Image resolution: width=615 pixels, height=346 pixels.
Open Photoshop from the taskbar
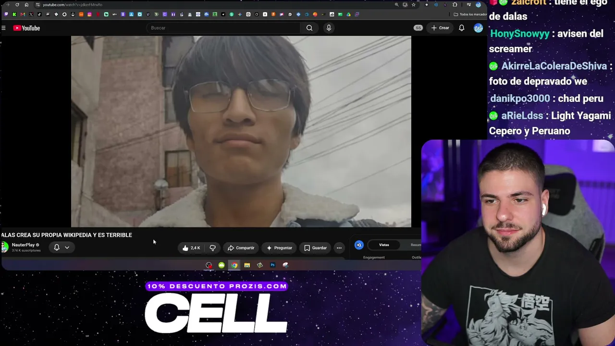pos(272,265)
